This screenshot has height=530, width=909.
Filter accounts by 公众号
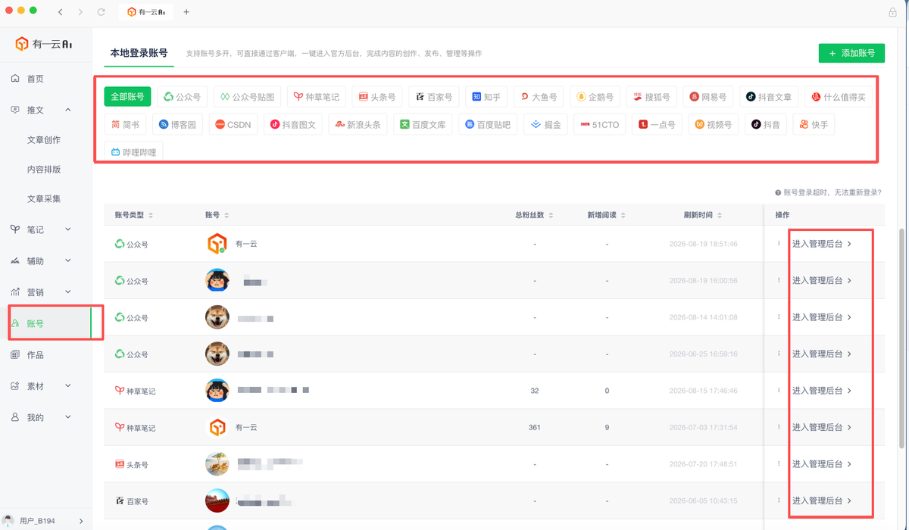(x=183, y=97)
